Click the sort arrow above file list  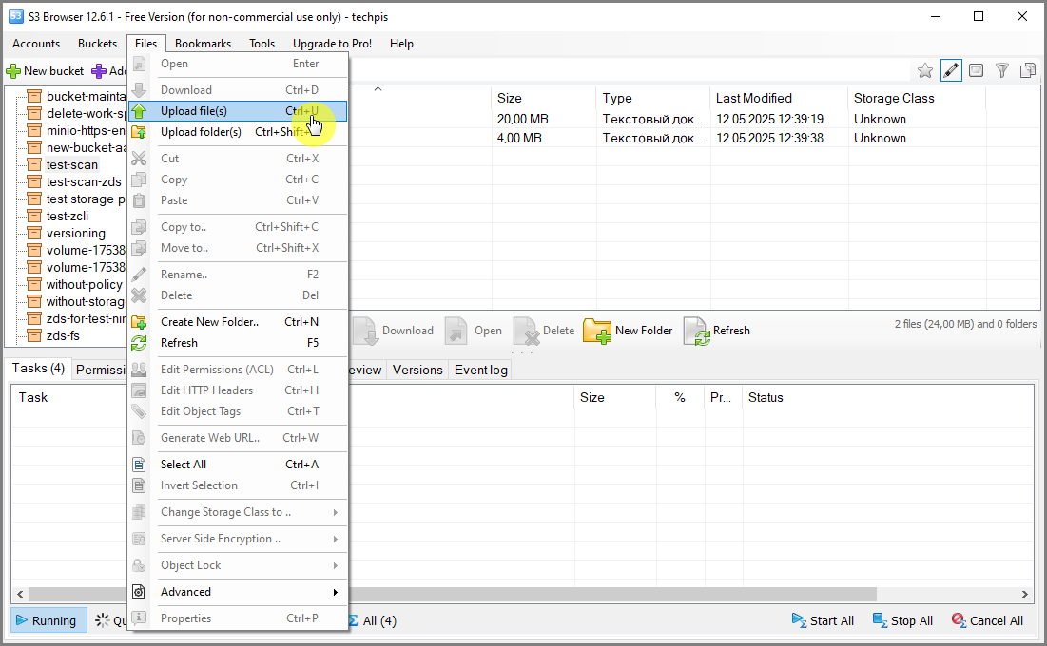click(378, 88)
